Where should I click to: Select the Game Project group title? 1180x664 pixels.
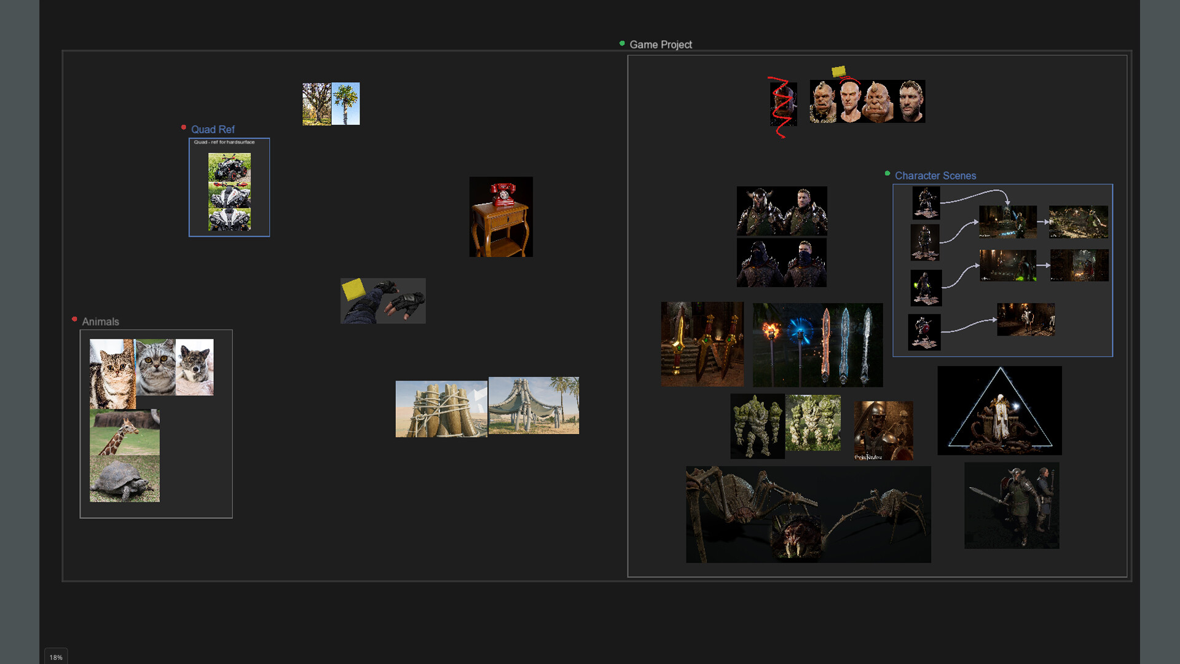[x=661, y=44]
